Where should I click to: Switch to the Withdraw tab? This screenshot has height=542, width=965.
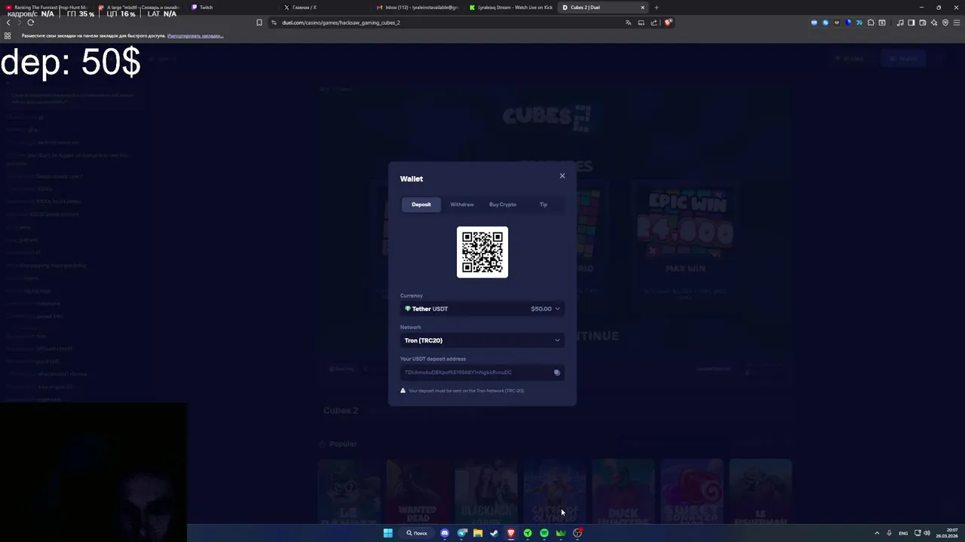click(462, 205)
